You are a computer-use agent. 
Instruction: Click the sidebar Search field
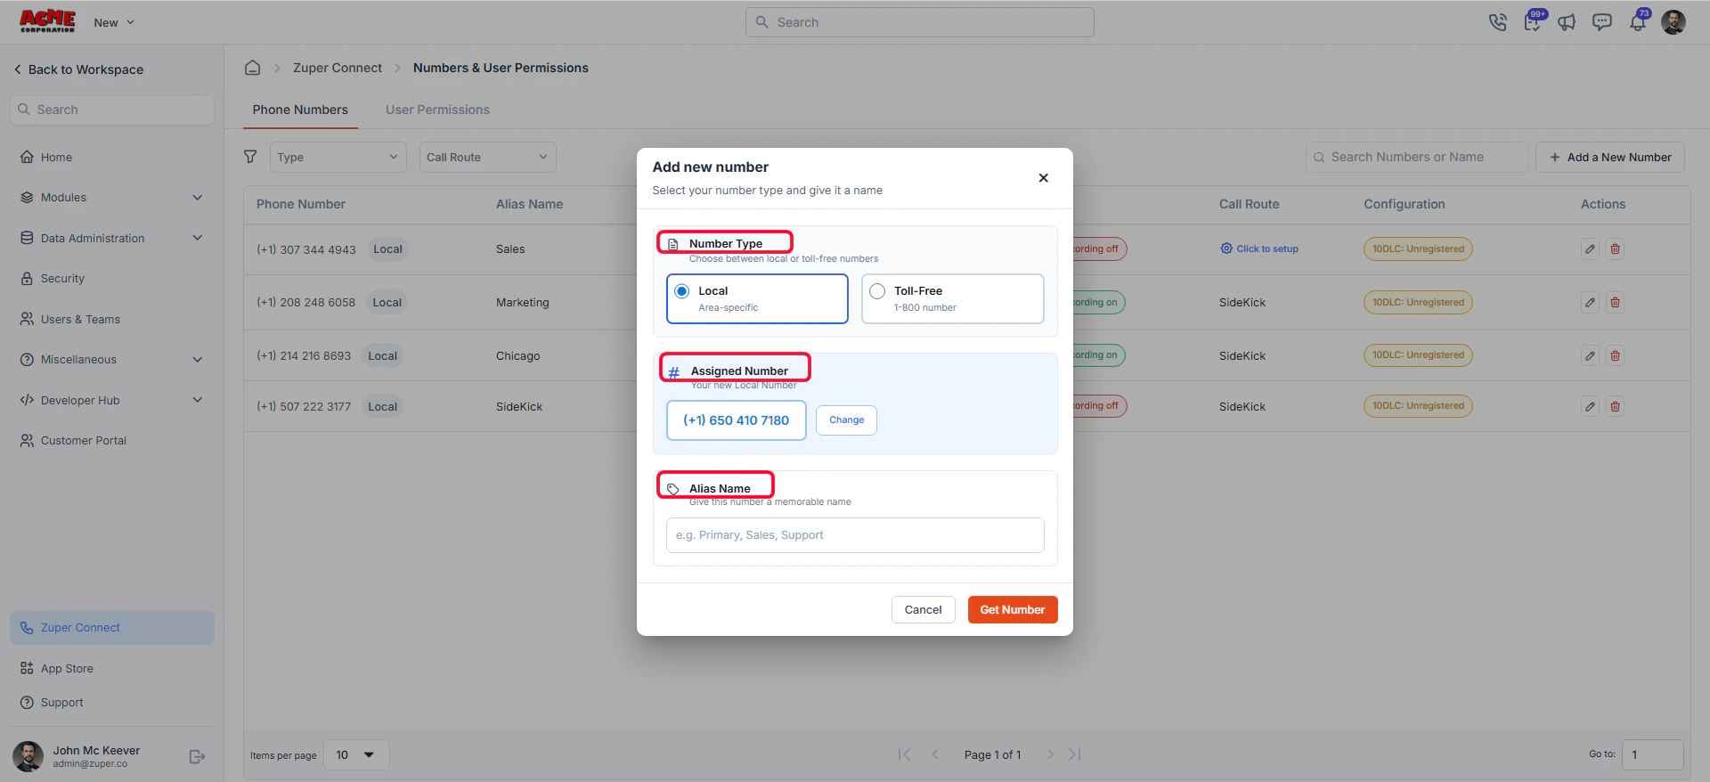tap(112, 110)
